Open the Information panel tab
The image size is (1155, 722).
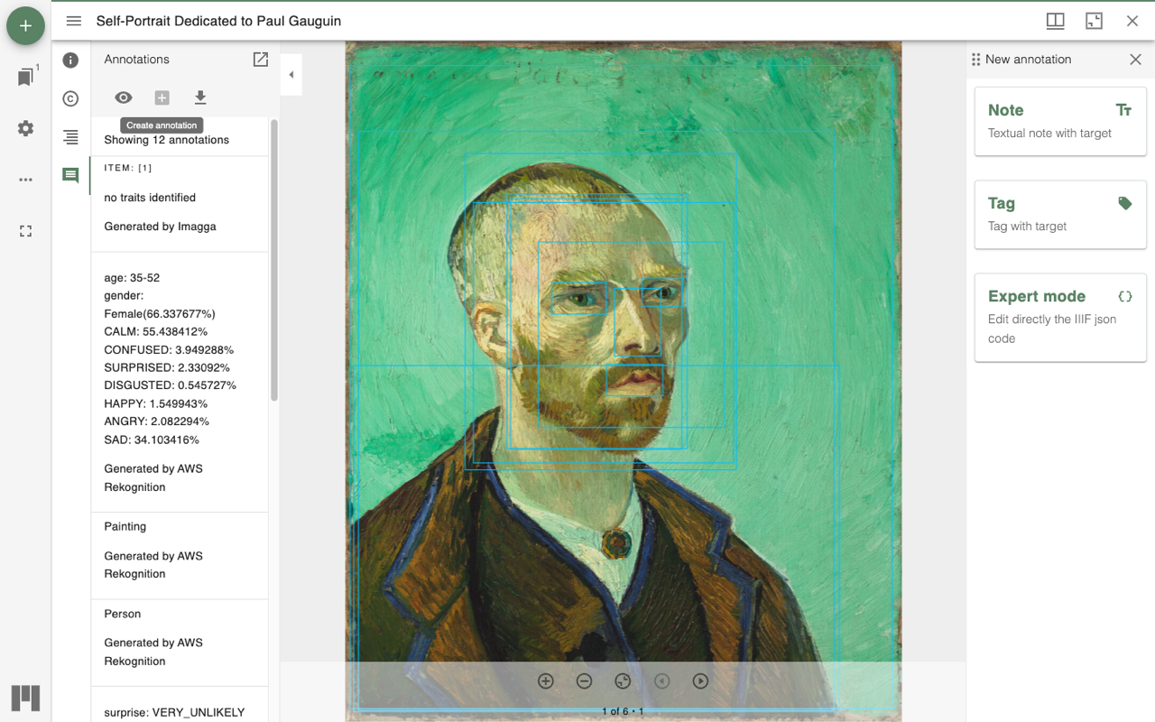(70, 60)
